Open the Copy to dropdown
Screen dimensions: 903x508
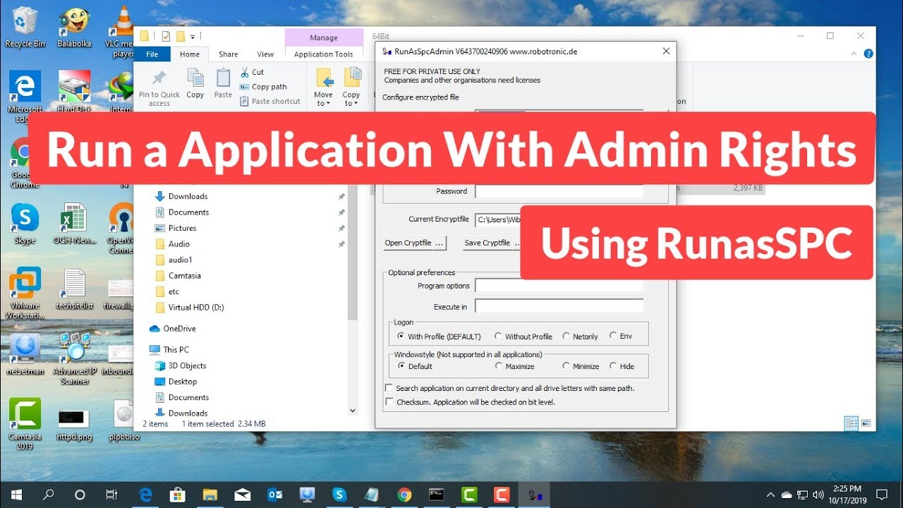(x=351, y=87)
